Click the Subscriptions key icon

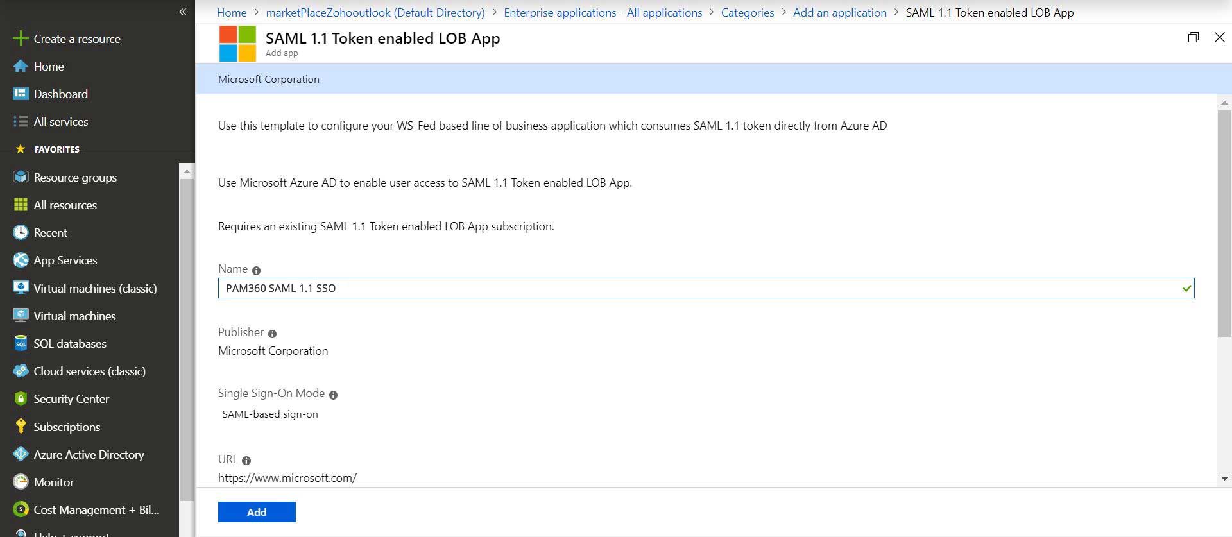(x=21, y=427)
